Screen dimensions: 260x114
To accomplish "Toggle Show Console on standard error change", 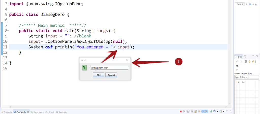I will pyautogui.click(x=206, y=111).
